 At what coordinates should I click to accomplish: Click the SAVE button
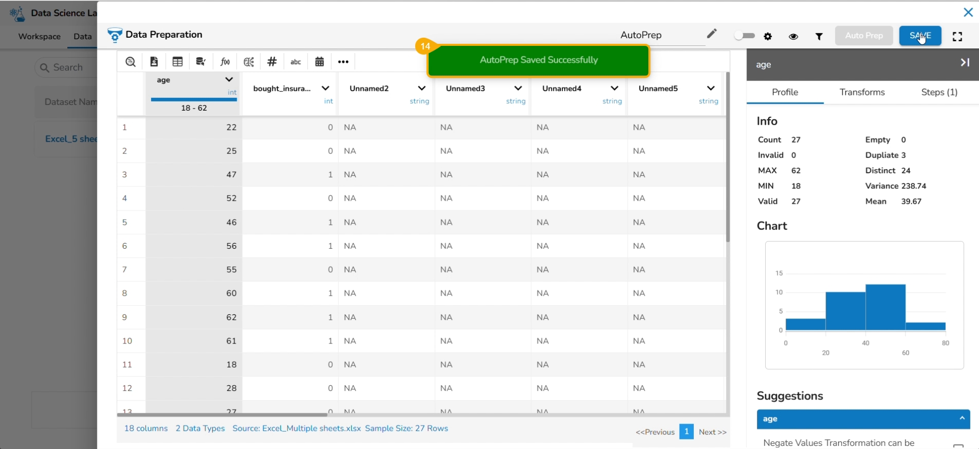pos(920,36)
